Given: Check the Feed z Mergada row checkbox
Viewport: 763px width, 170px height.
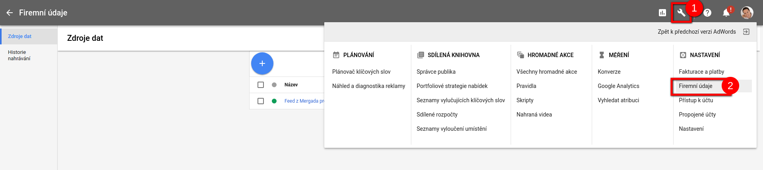Looking at the screenshot, I should click(x=261, y=101).
